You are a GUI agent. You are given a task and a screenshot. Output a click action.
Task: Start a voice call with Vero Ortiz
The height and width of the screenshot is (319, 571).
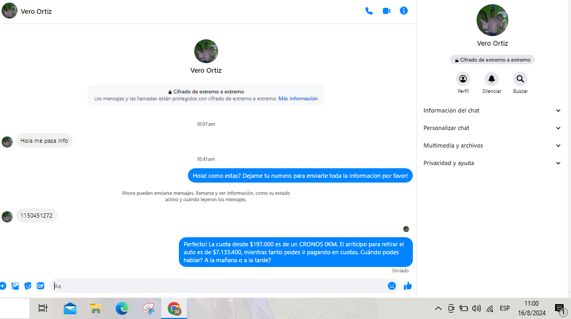click(369, 11)
